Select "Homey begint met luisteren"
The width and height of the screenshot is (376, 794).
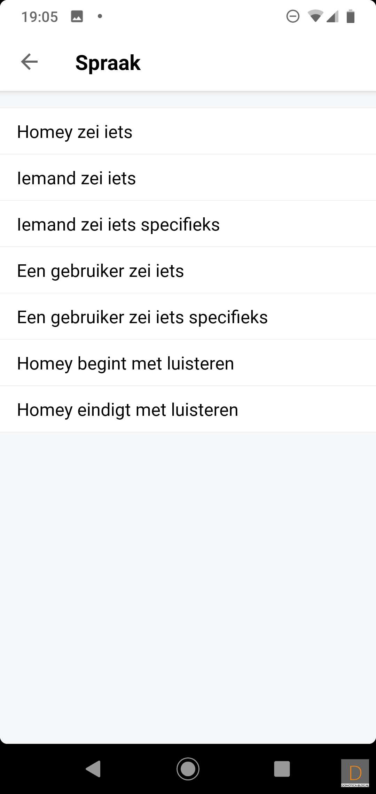click(188, 363)
